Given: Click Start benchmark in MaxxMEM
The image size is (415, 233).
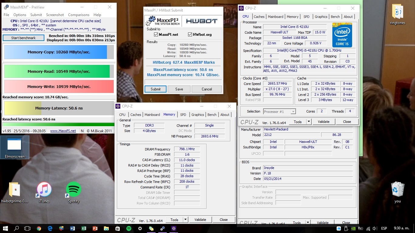Looking at the screenshot, I should point(23,38).
